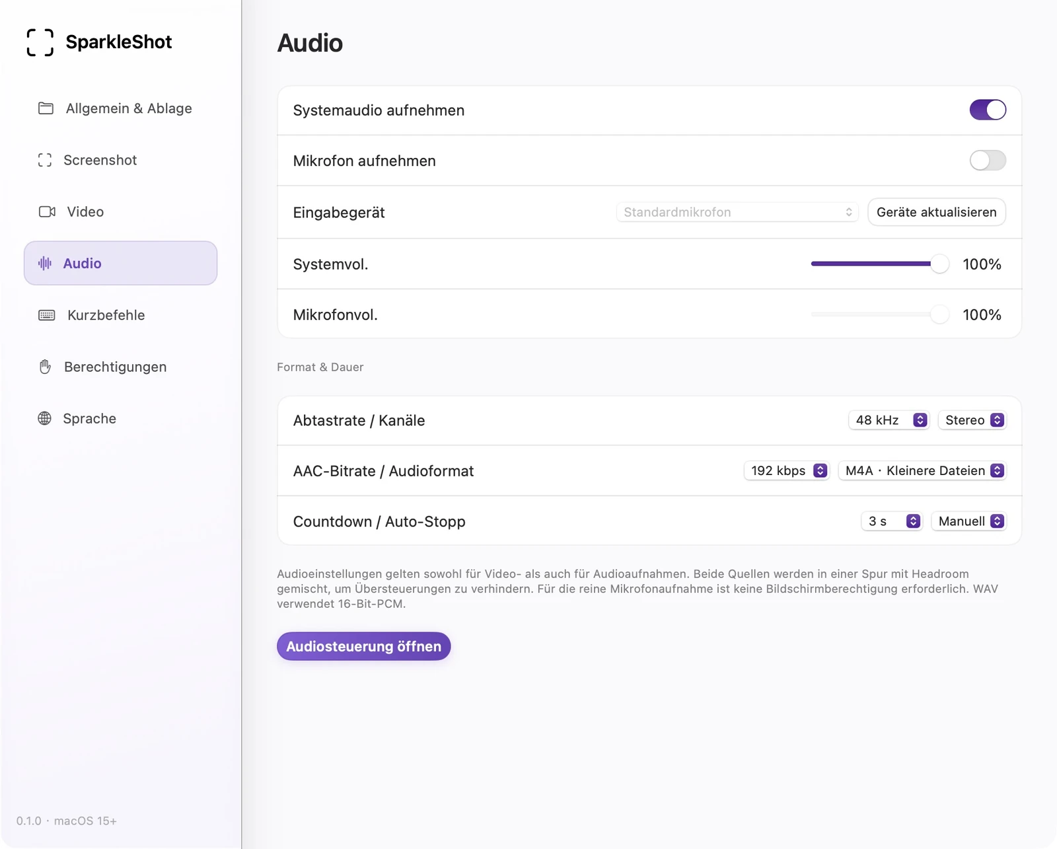Click the Eingabegerät label
This screenshot has height=849, width=1057.
click(x=339, y=213)
